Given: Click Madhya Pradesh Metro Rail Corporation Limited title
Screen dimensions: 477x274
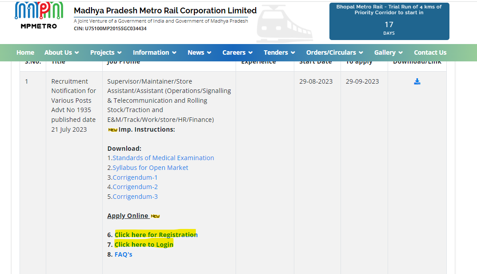Looking at the screenshot, I should (x=165, y=11).
